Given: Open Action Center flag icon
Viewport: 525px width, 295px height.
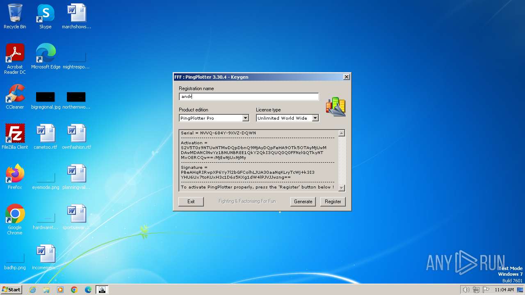Looking at the screenshot, I should (486, 290).
